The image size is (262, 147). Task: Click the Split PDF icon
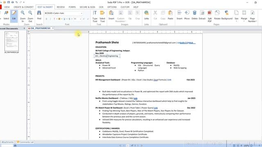point(210,16)
